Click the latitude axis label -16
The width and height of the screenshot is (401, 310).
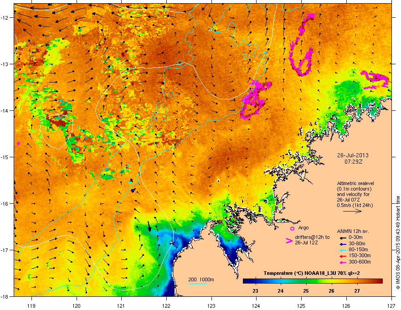pyautogui.click(x=5, y=204)
